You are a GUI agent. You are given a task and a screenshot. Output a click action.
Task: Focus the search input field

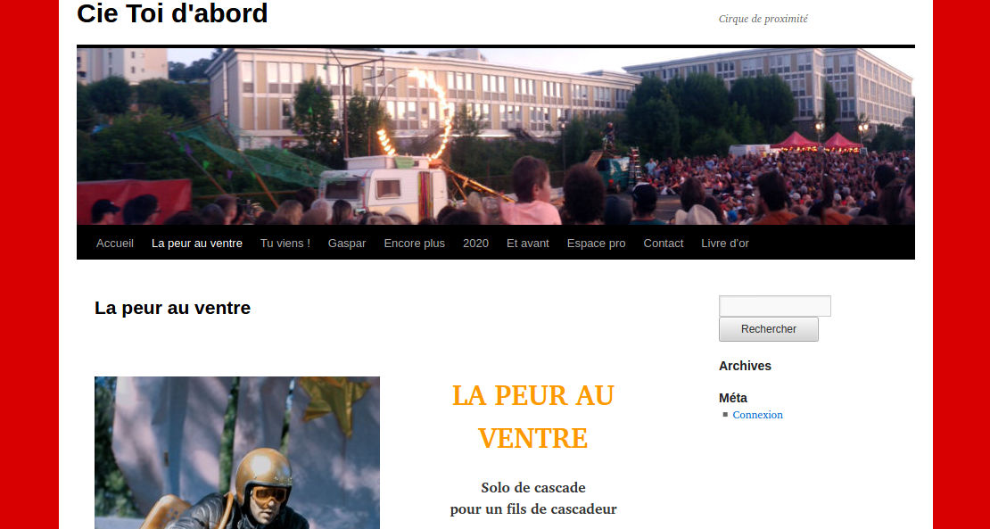pos(775,306)
